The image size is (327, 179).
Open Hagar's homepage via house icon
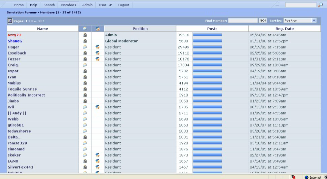click(98, 47)
